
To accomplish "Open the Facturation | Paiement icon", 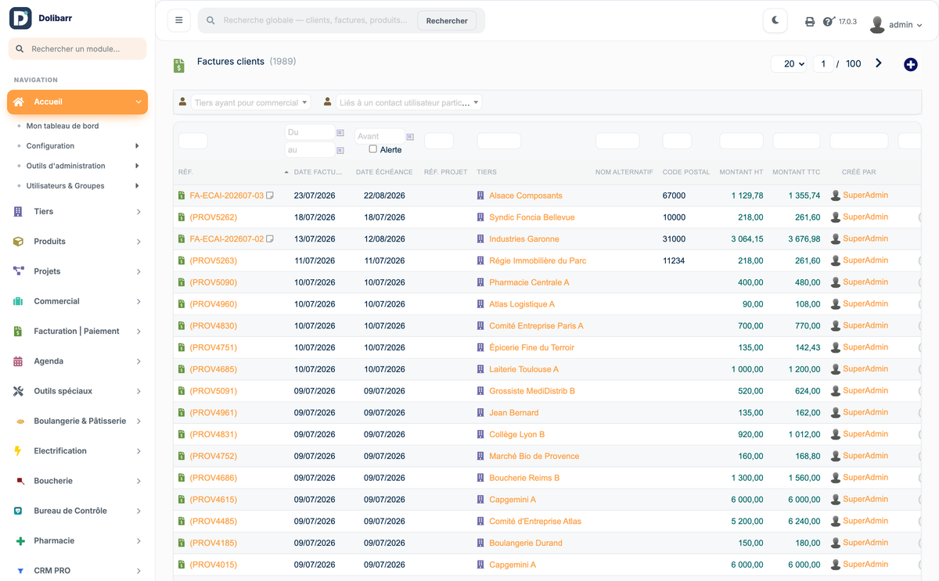I will (18, 332).
